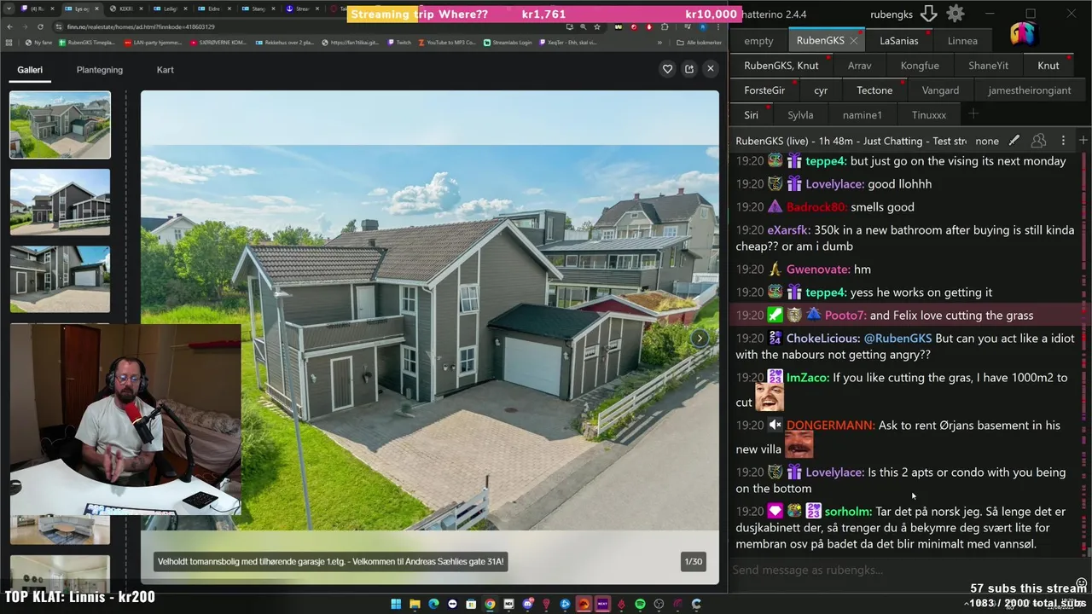Click the RubenGKS (live) split title
Image resolution: width=1092 pixels, height=614 pixels.
[x=851, y=141]
